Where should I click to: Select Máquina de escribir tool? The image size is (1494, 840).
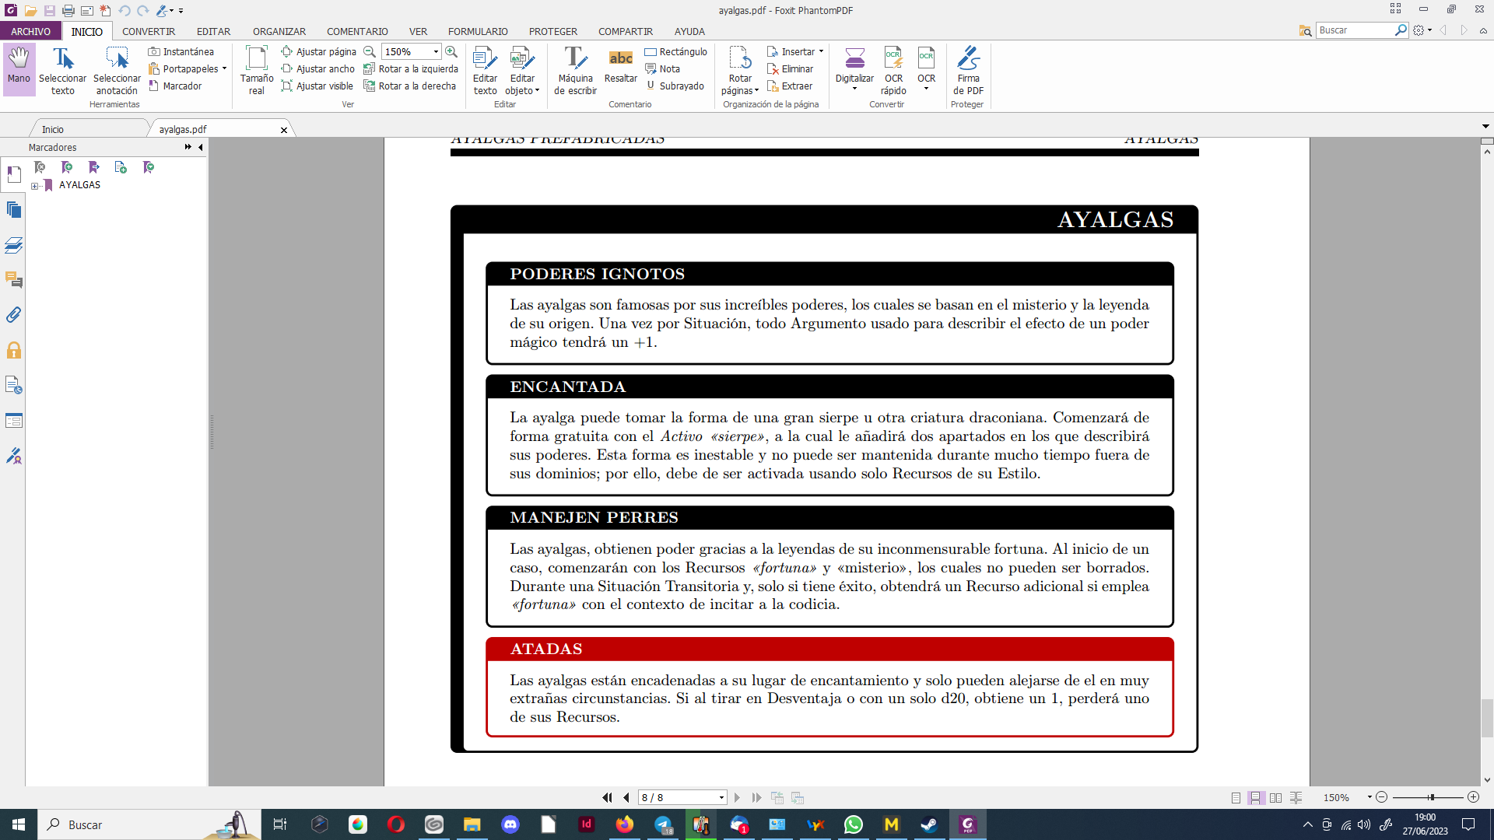click(575, 69)
